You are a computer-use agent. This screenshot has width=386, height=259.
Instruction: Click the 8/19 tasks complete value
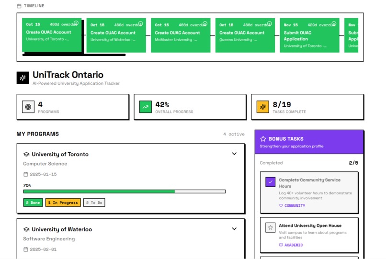282,105
